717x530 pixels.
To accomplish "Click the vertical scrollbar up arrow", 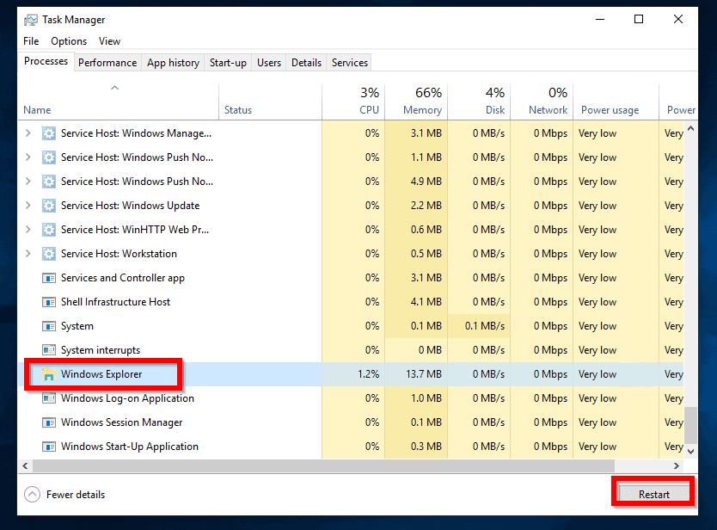I will [691, 128].
